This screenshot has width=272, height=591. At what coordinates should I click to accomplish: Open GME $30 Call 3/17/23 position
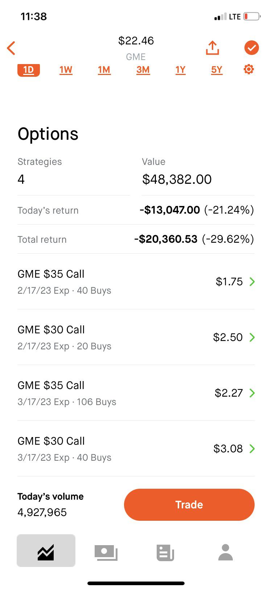coord(136,449)
